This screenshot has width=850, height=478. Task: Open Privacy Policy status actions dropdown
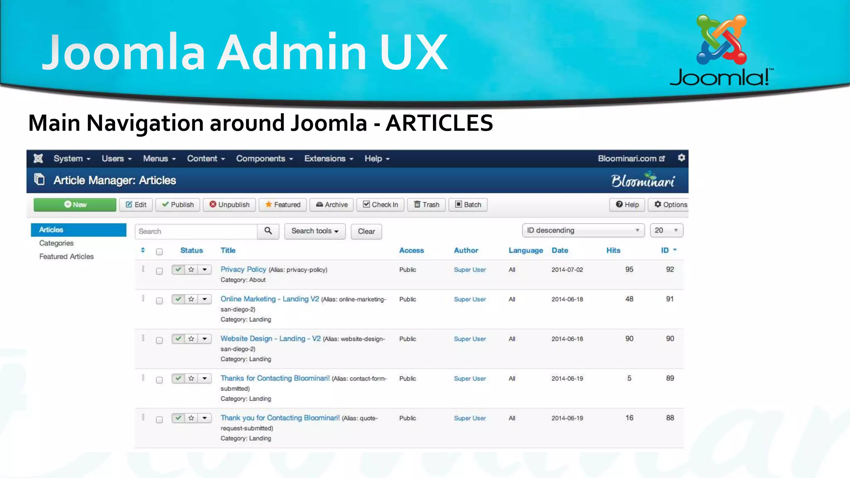pos(205,270)
